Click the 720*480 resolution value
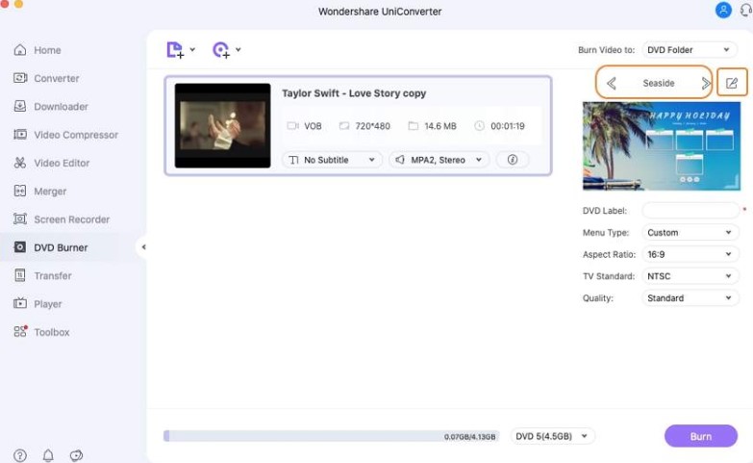Viewport: 753px width, 463px height. [372, 126]
